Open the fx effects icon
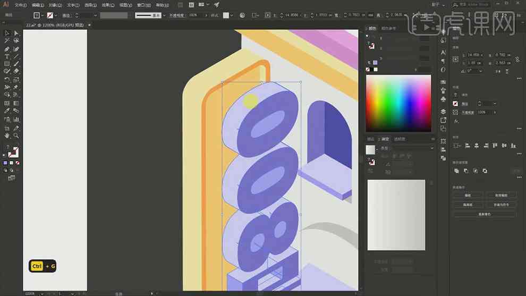 coord(456,121)
